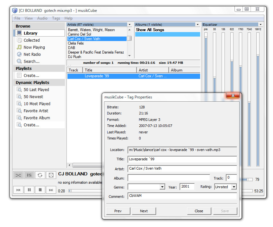
Task: Open the View menu
Action: (29, 18)
